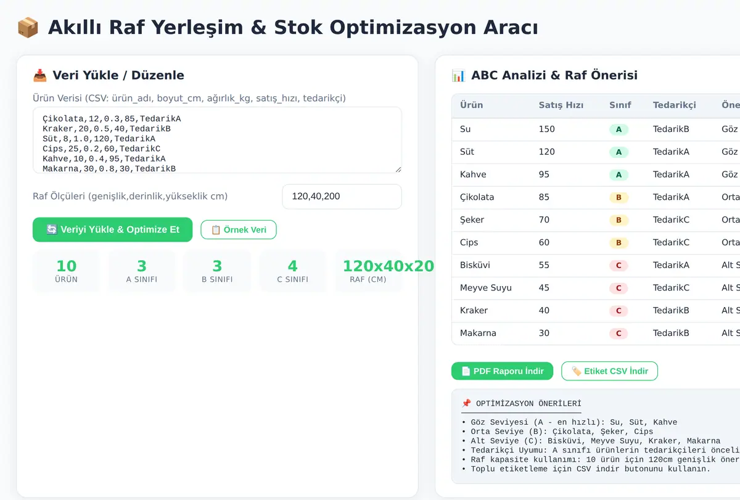Image resolution: width=740 pixels, height=500 pixels.
Task: Click the RAF (CM) stat card
Action: click(x=368, y=271)
